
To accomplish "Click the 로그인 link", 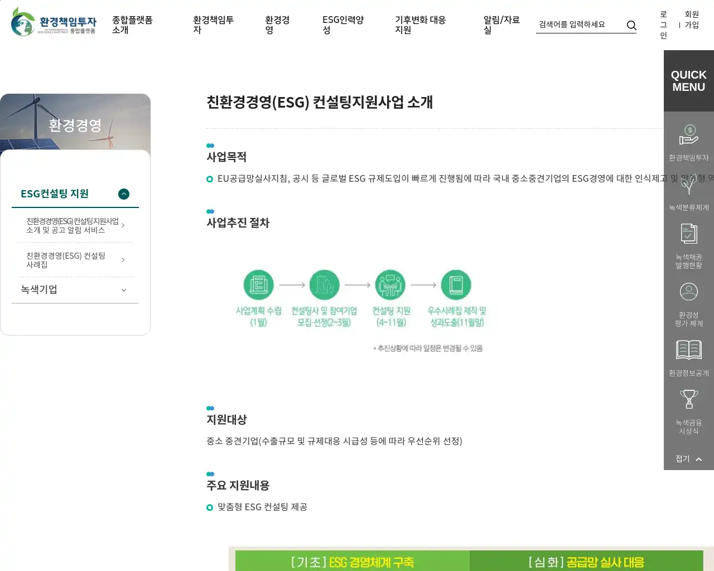I will [x=663, y=25].
